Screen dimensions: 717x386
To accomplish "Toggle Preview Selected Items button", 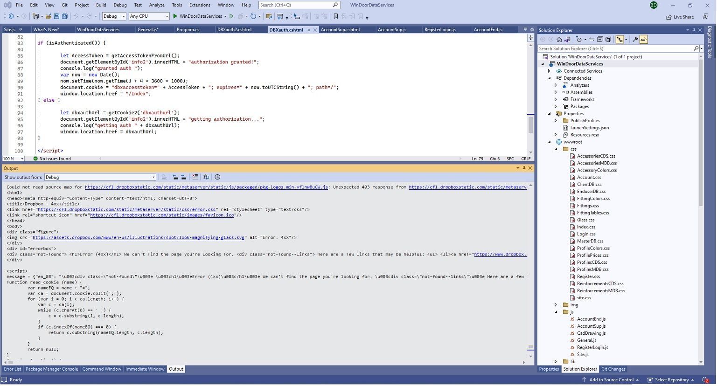I will click(643, 40).
